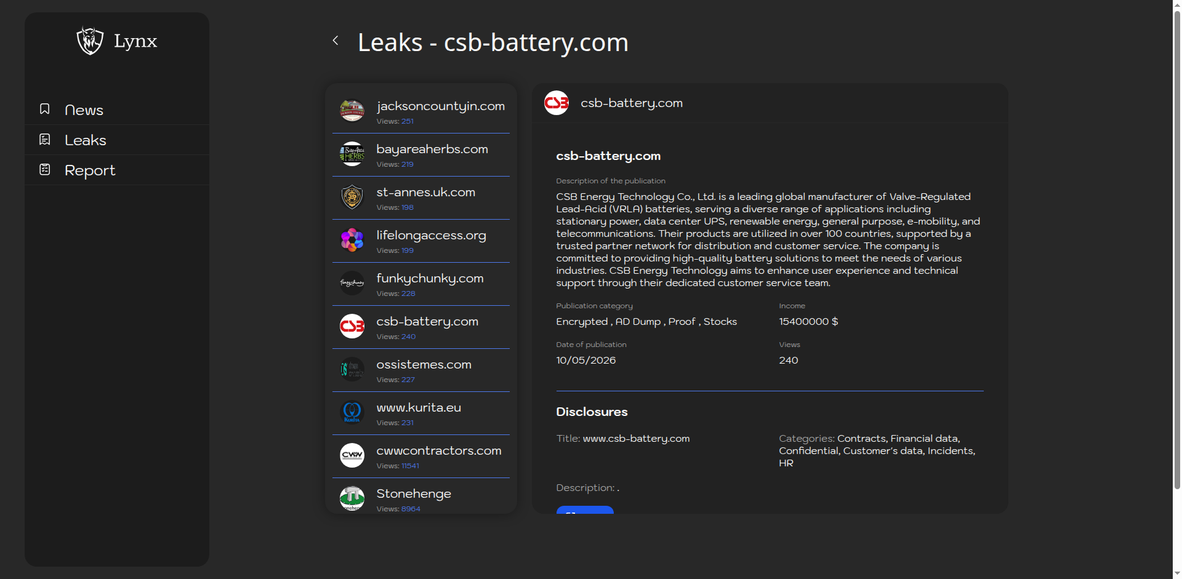Click the 'Income' label
The width and height of the screenshot is (1182, 579).
pos(792,306)
